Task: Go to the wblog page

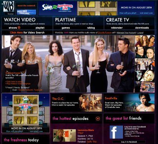Action: [x=91, y=28]
